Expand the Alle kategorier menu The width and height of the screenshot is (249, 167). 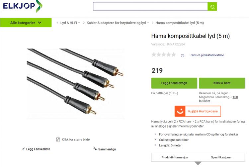(26, 23)
